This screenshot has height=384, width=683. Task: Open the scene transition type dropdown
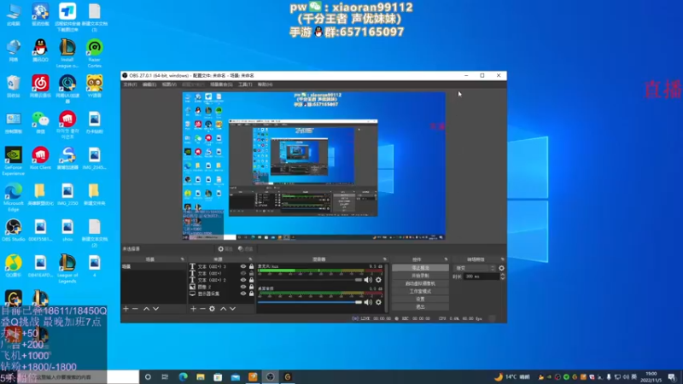[x=475, y=268]
